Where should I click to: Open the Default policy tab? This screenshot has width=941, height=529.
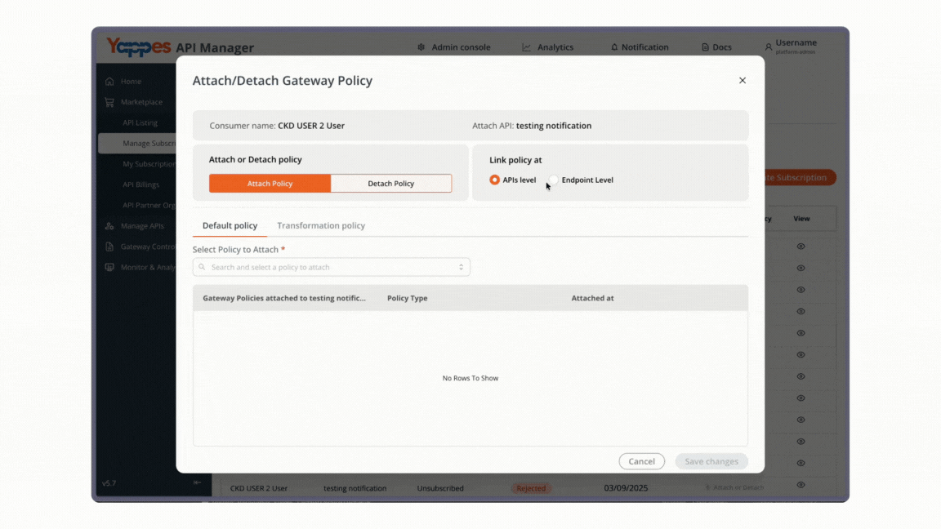(x=230, y=225)
